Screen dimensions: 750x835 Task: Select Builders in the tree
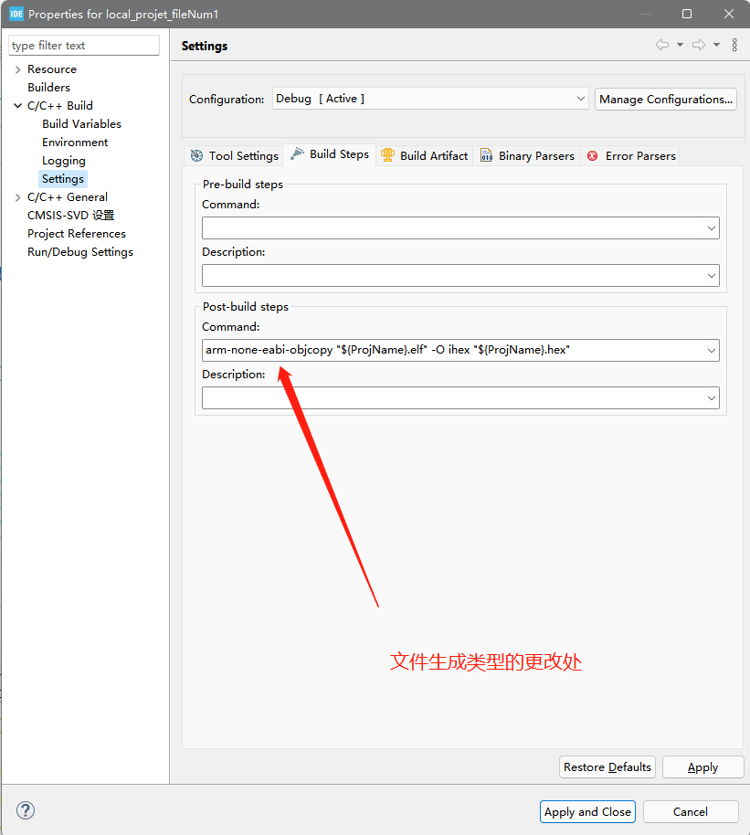coord(48,88)
